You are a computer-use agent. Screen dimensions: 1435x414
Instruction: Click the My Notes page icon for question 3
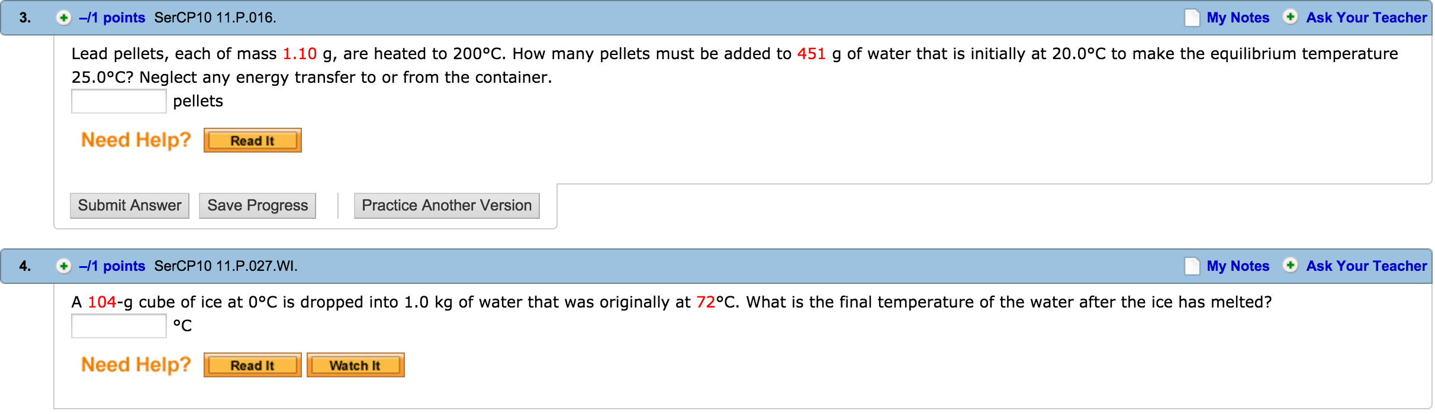[x=1192, y=18]
